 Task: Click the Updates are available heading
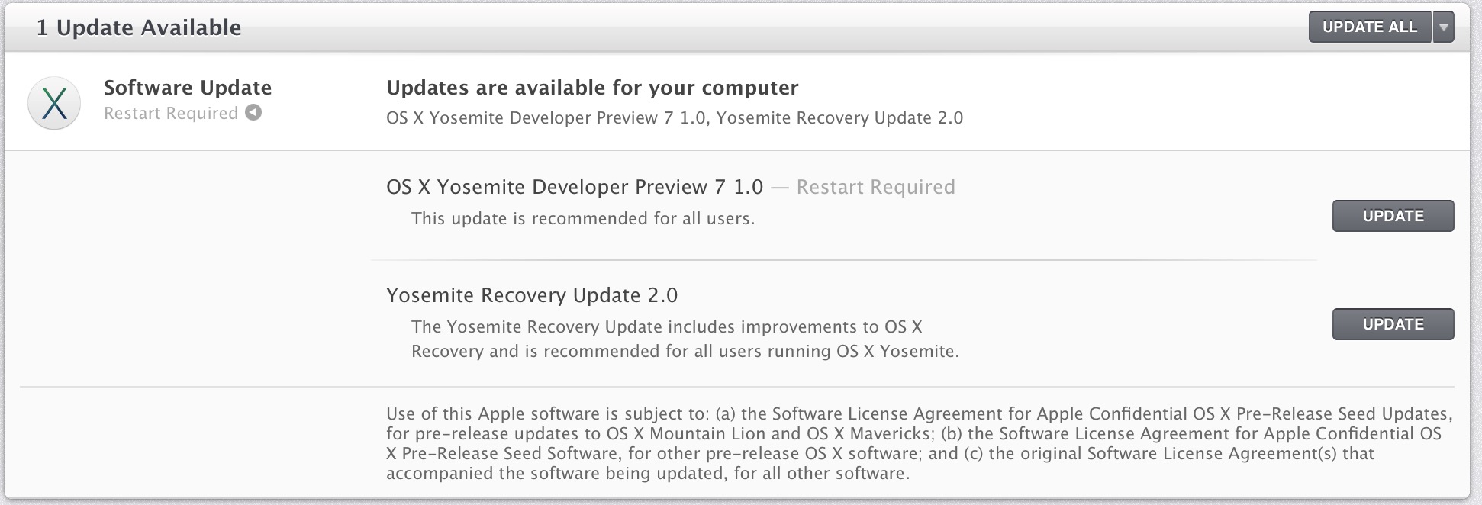click(x=591, y=88)
